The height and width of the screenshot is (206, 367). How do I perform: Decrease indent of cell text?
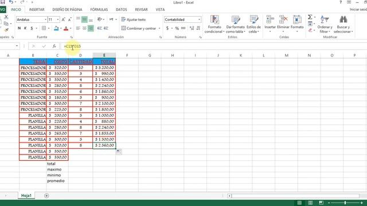pos(100,28)
